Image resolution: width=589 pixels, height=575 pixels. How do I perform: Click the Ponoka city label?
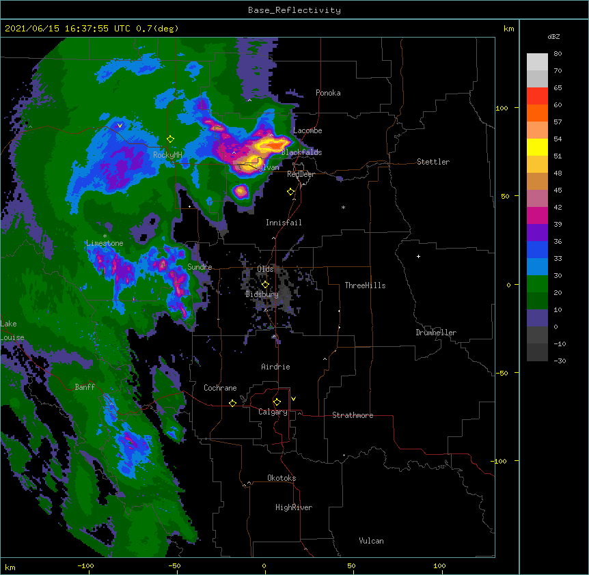click(328, 93)
